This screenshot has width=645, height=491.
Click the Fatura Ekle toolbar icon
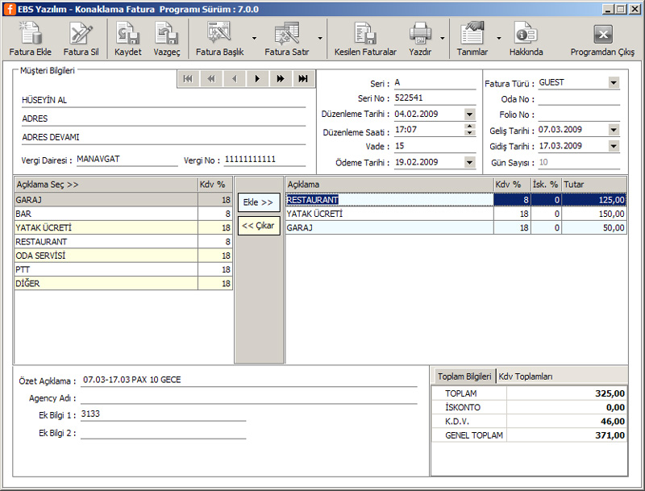31,38
